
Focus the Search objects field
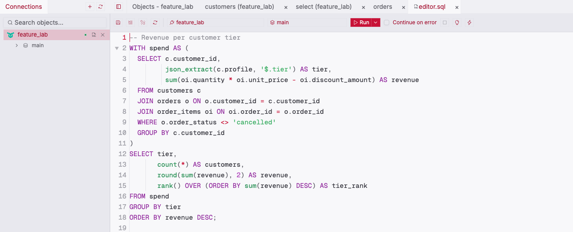click(55, 22)
